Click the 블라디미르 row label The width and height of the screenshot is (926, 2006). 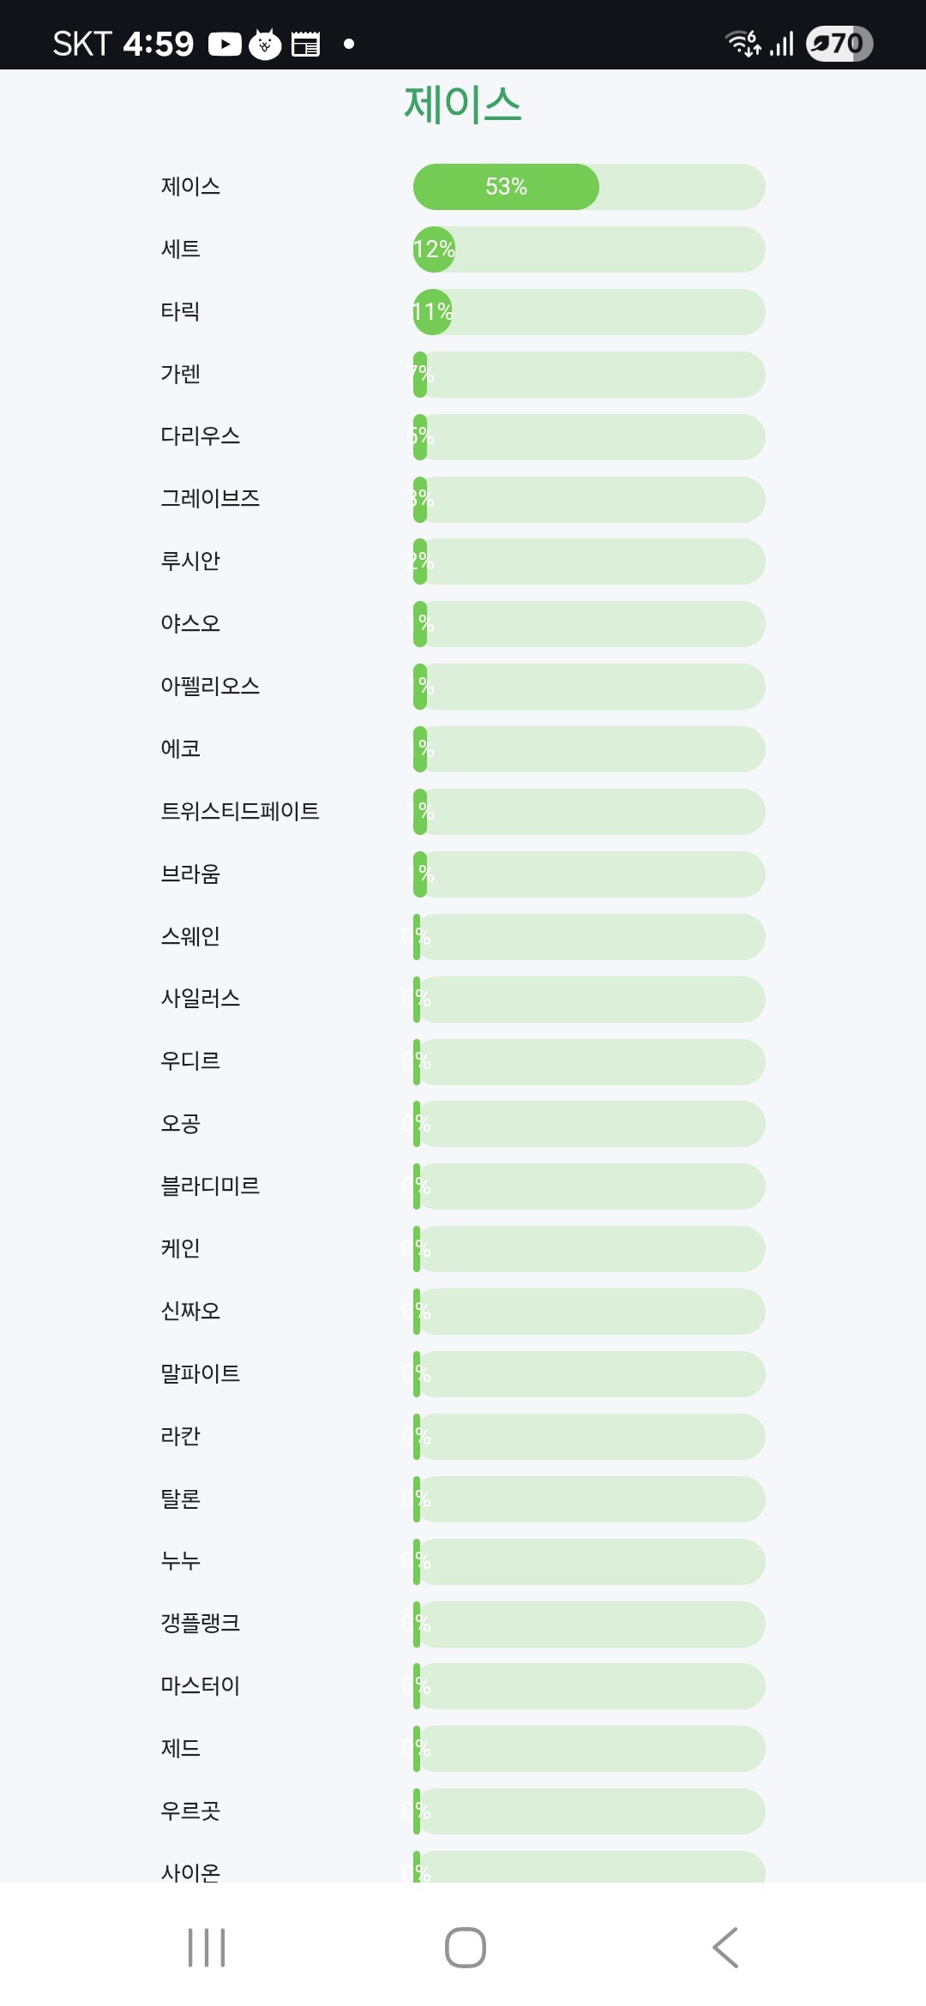click(x=210, y=1186)
